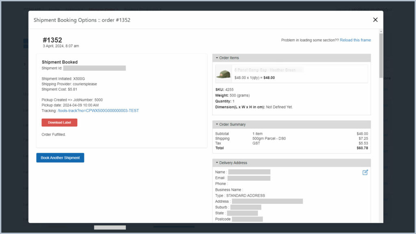This screenshot has width=416, height=234.
Task: Click the SKU 4255 value
Action: (229, 89)
